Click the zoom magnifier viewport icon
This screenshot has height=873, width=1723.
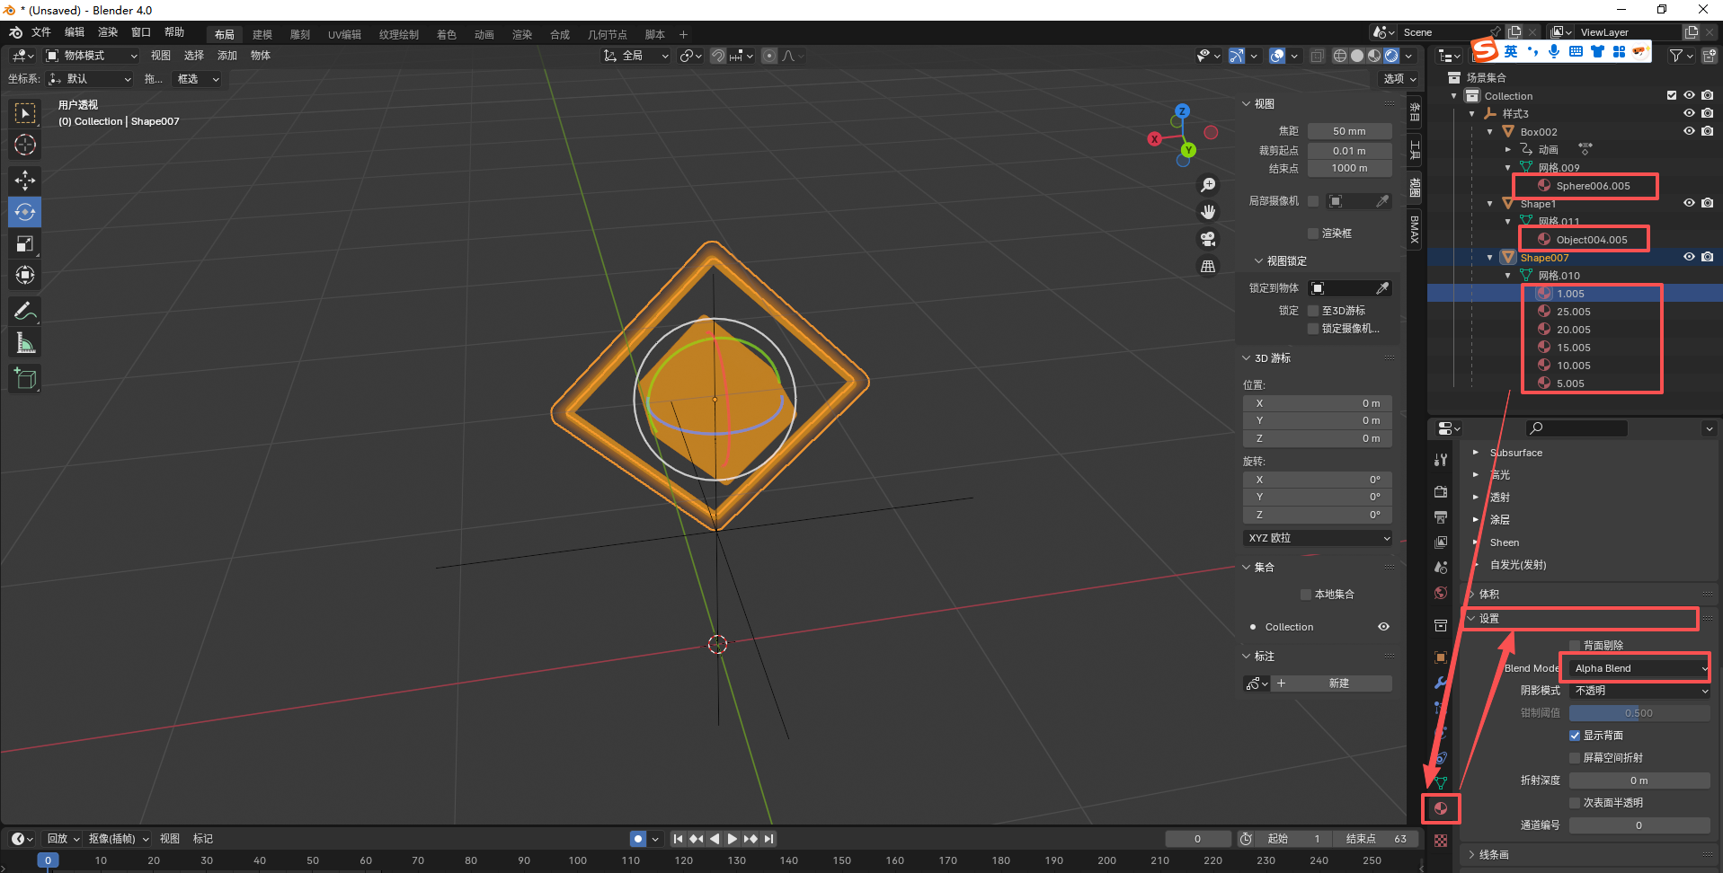pos(1208,185)
